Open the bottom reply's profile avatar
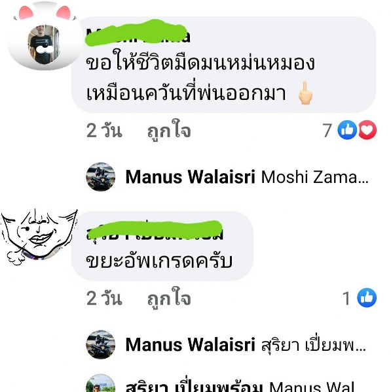391x392 pixels. click(100, 384)
